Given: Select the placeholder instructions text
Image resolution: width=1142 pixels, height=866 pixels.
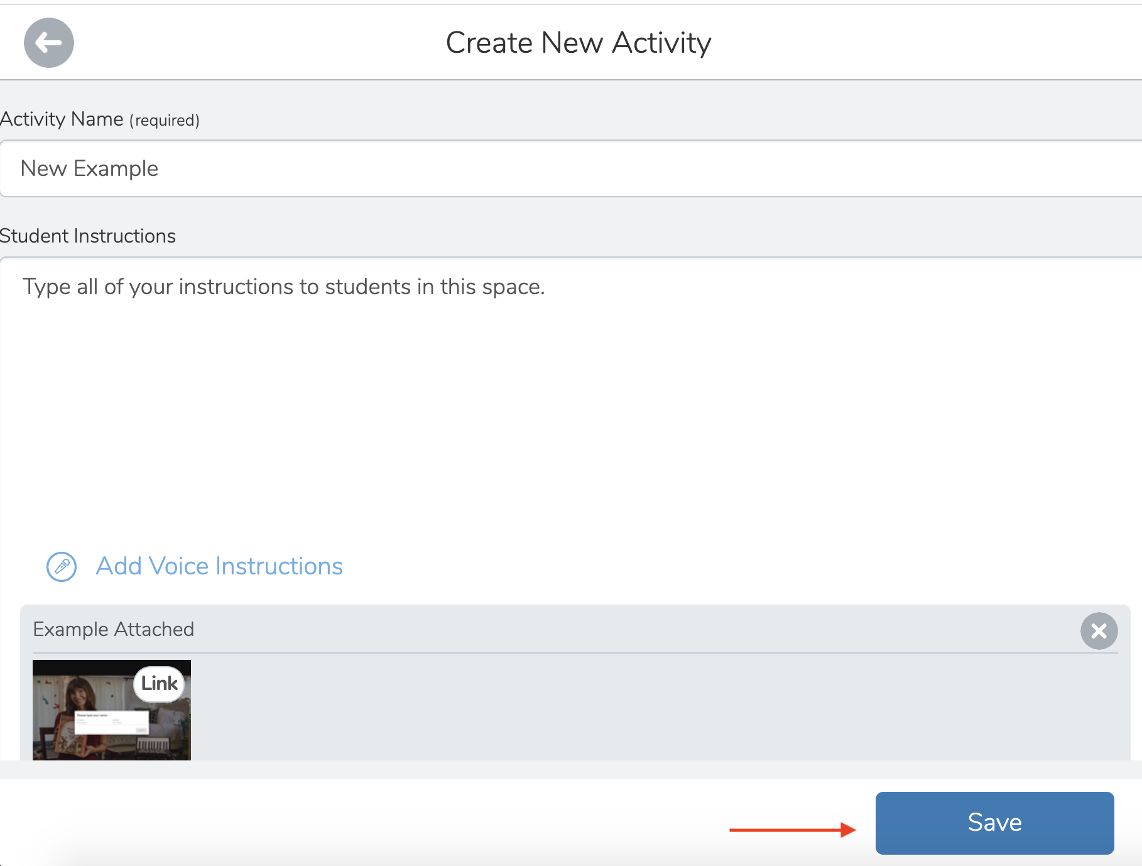Looking at the screenshot, I should click(283, 287).
